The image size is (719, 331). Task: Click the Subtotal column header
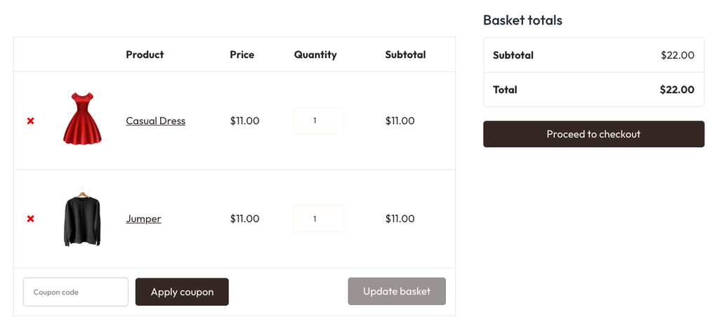[405, 55]
